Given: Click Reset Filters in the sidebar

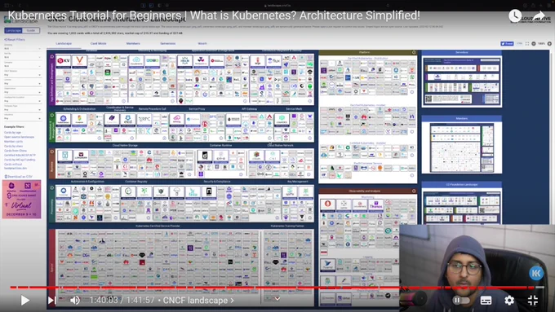Looking at the screenshot, I should pyautogui.click(x=15, y=40).
